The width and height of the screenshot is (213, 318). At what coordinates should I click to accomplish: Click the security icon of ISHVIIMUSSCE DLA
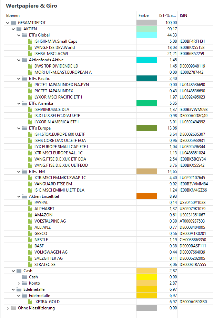coord(30,110)
